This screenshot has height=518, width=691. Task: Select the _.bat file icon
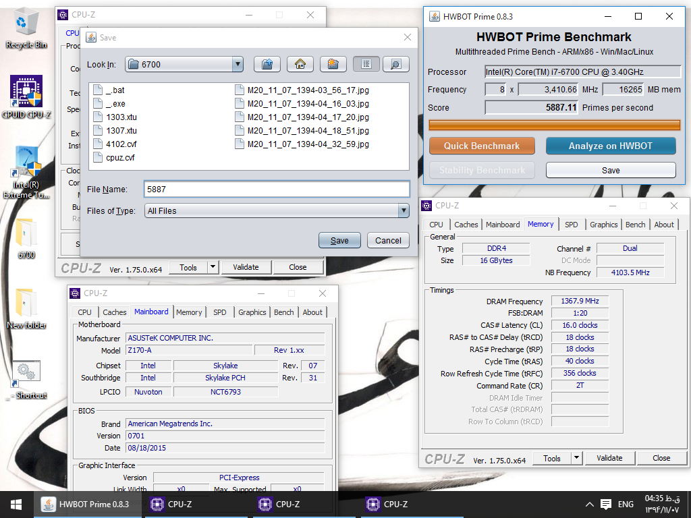click(98, 90)
